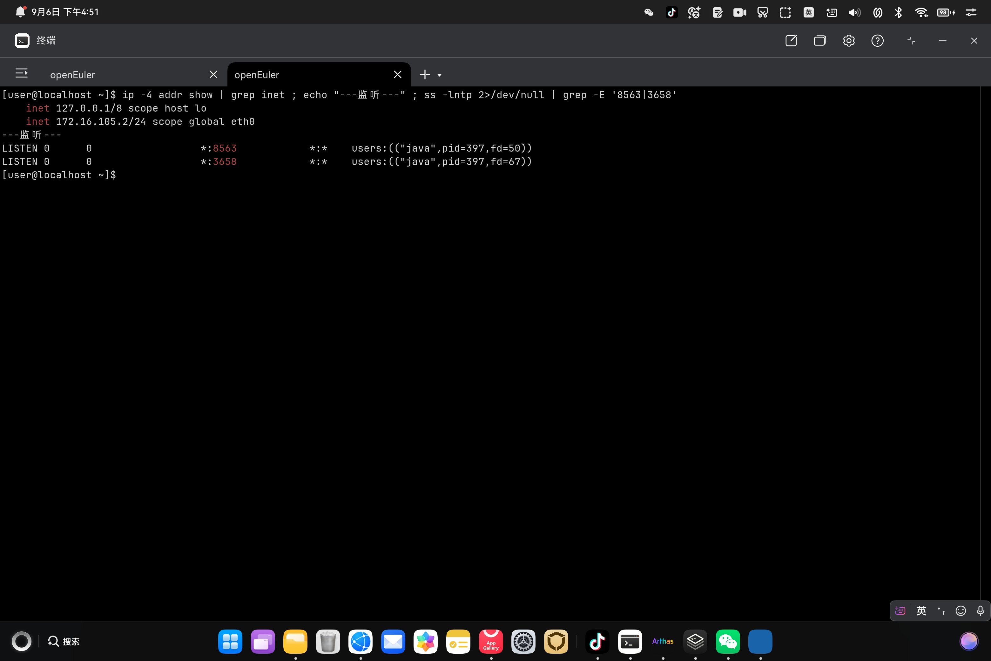Screen dimensions: 991x661
Task: Click the launcher circle button in dock
Action: 22,641
